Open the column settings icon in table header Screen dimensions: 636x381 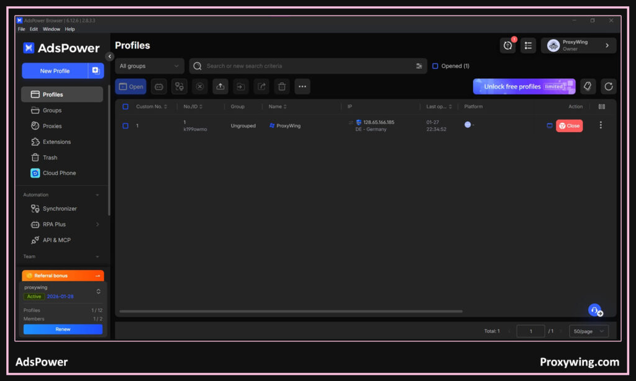pyautogui.click(x=601, y=107)
